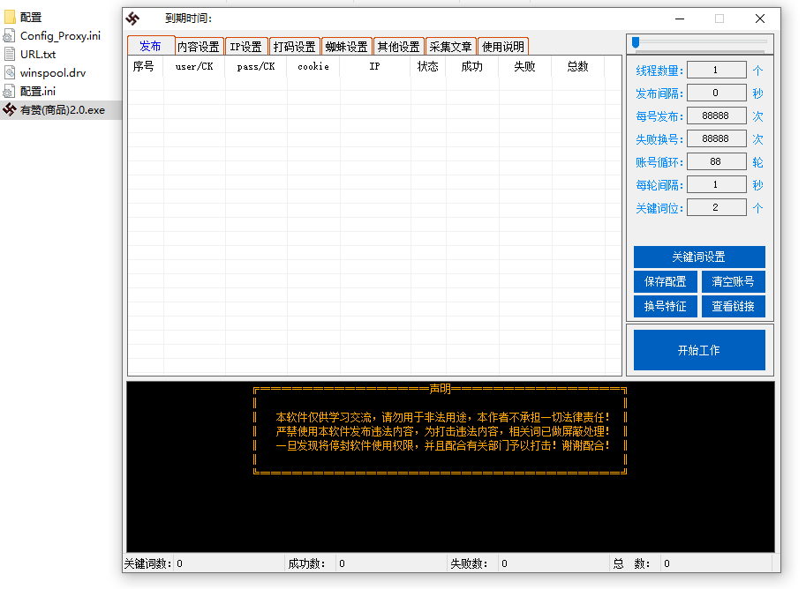Select the winspool.drv file icon
The height and width of the screenshot is (589, 806).
pyautogui.click(x=41, y=72)
